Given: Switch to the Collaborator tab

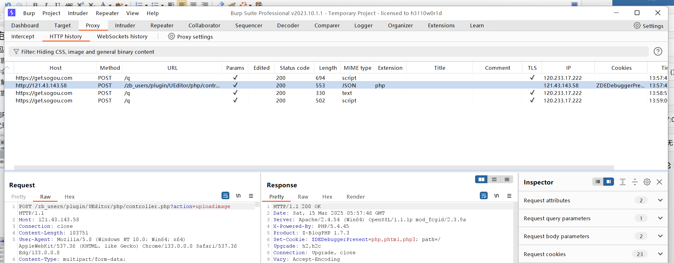Looking at the screenshot, I should (204, 25).
